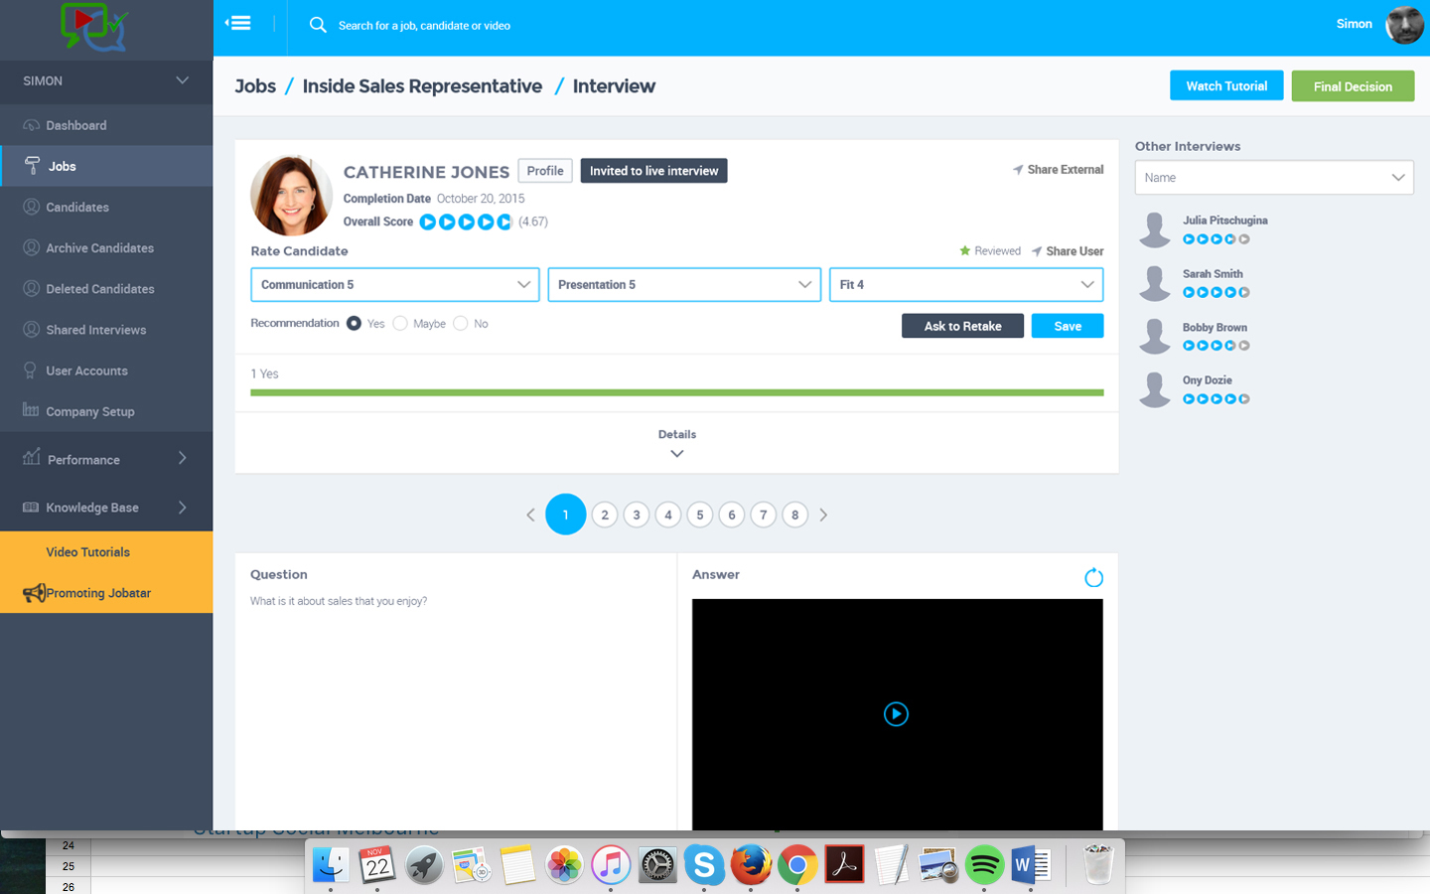Play the answer video
1430x894 pixels.
pyautogui.click(x=896, y=714)
